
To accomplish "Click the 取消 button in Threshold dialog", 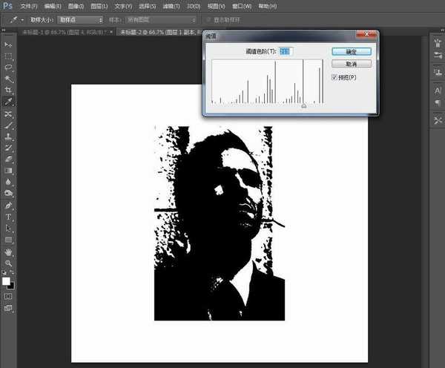I will [351, 64].
